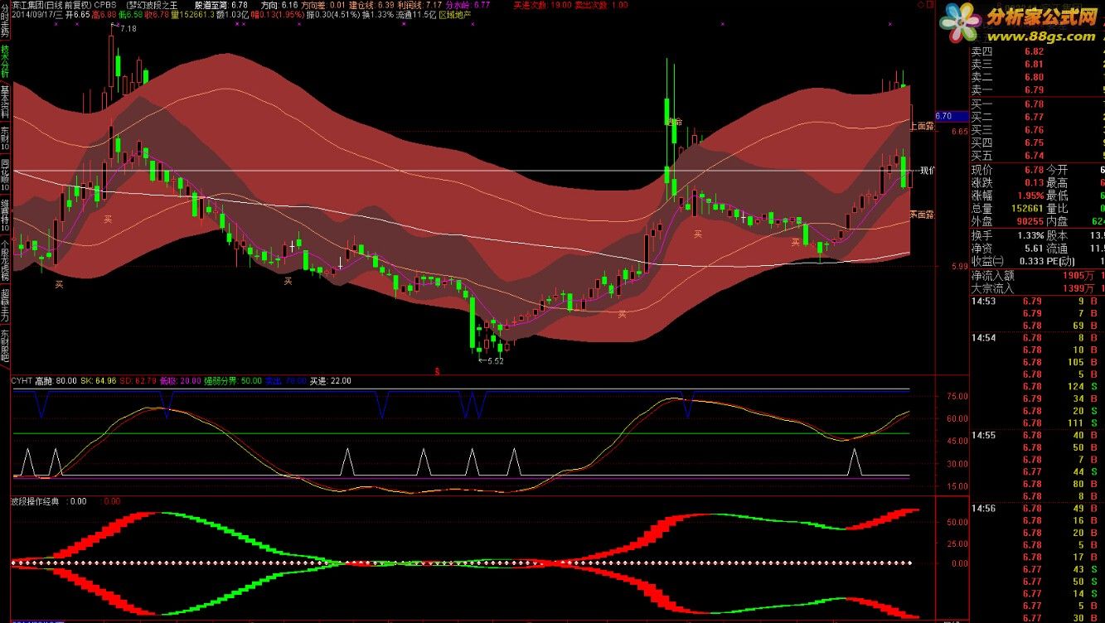Open the 基本资料 sidebar tab
This screenshot has width=1105, height=623.
[5, 102]
